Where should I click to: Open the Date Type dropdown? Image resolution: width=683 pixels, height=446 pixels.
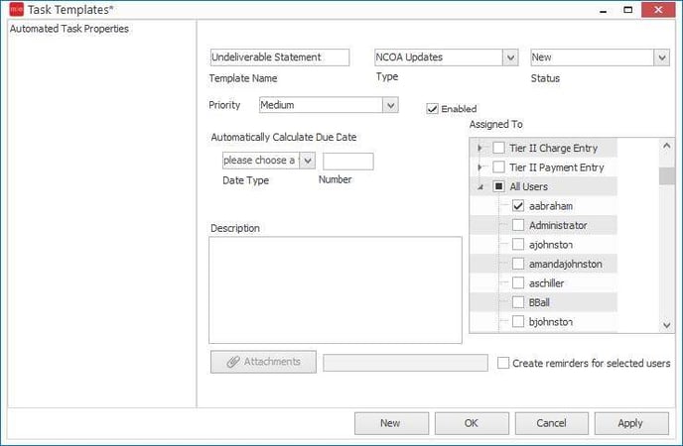click(307, 161)
